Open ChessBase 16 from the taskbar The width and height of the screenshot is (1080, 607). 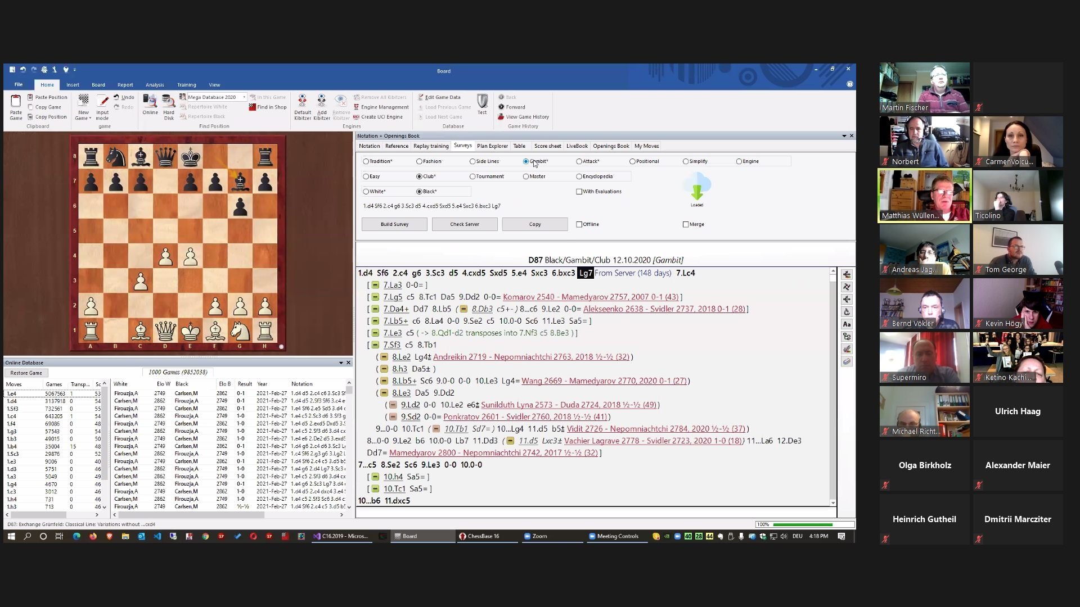(479, 536)
